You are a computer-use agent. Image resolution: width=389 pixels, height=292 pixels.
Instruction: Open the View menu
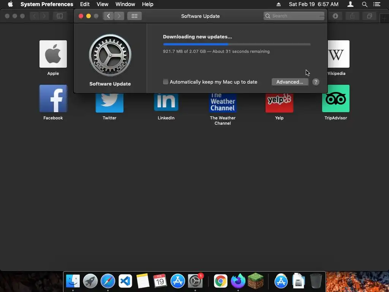[103, 4]
